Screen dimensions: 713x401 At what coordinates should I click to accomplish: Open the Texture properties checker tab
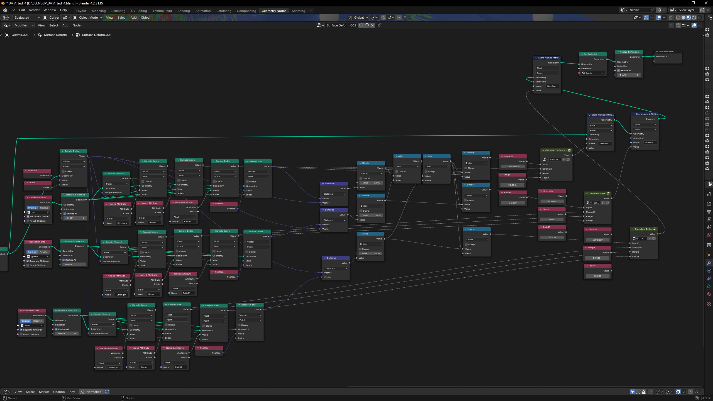pyautogui.click(x=709, y=304)
